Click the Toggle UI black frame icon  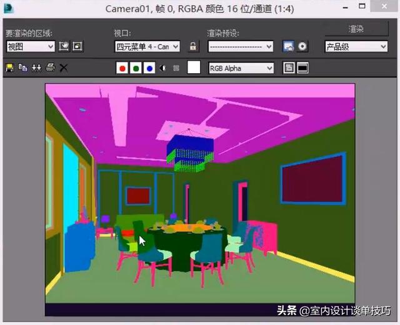pyautogui.click(x=302, y=68)
